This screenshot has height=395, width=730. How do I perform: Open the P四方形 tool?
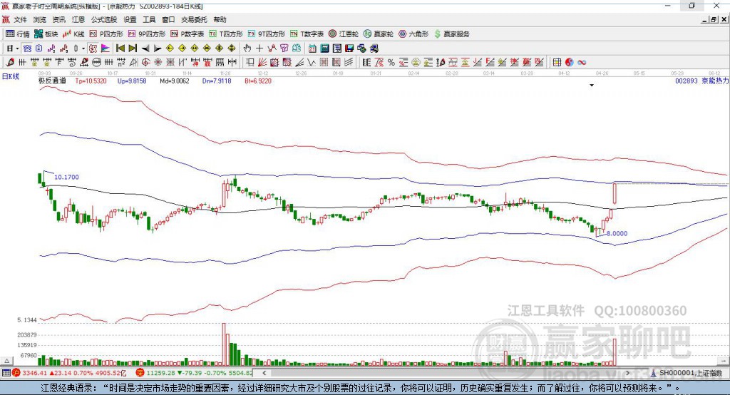tap(106, 34)
